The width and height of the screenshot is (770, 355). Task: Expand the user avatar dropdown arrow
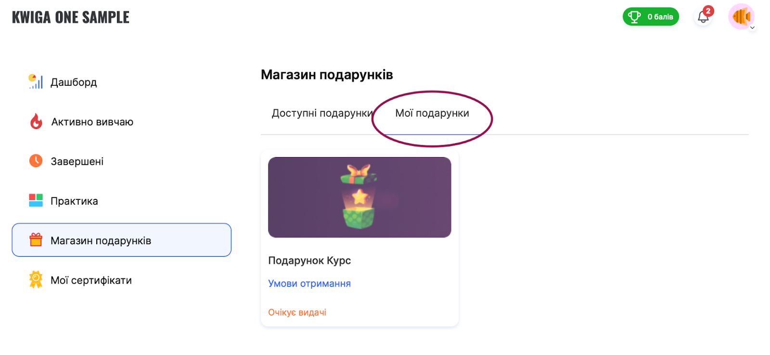[752, 28]
